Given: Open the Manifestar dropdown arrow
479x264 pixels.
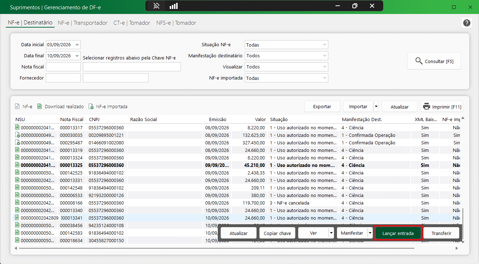Looking at the screenshot, I should [x=370, y=233].
